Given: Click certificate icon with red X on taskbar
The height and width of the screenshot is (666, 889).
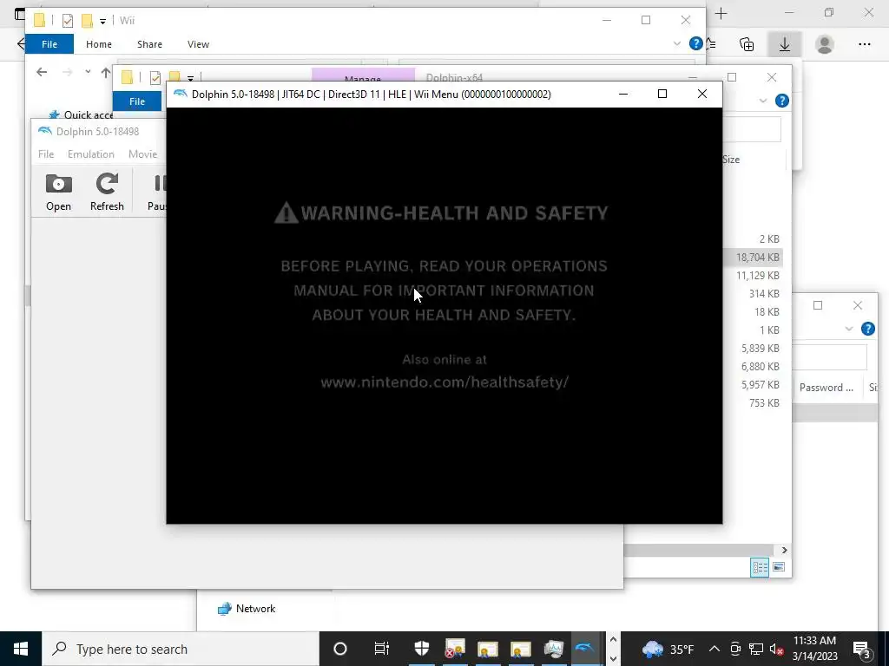Looking at the screenshot, I should click(x=455, y=649).
